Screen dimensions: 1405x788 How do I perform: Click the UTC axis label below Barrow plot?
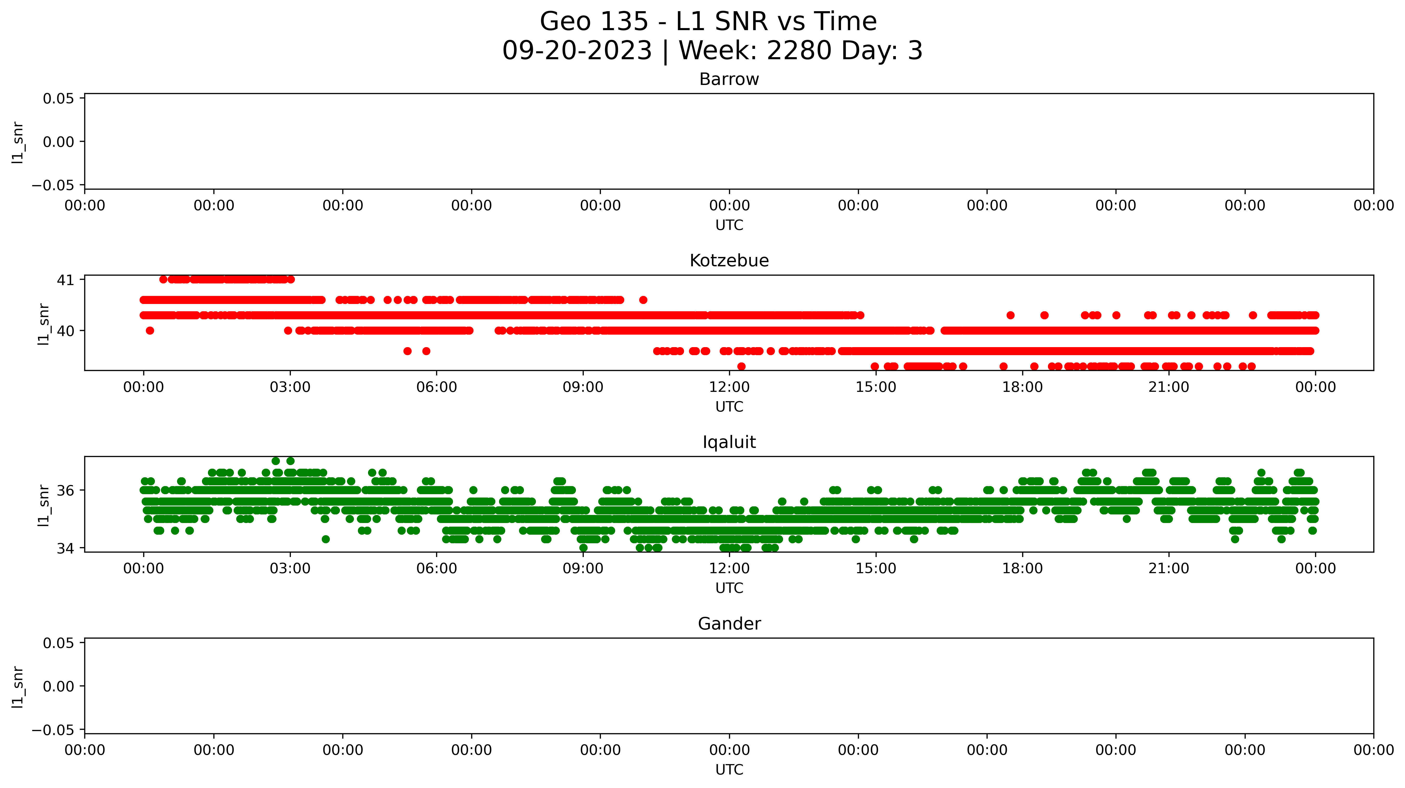(729, 225)
